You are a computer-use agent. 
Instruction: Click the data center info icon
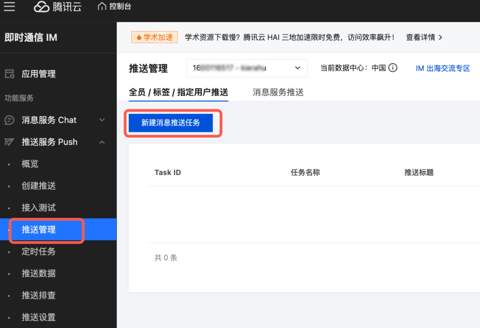click(x=393, y=68)
